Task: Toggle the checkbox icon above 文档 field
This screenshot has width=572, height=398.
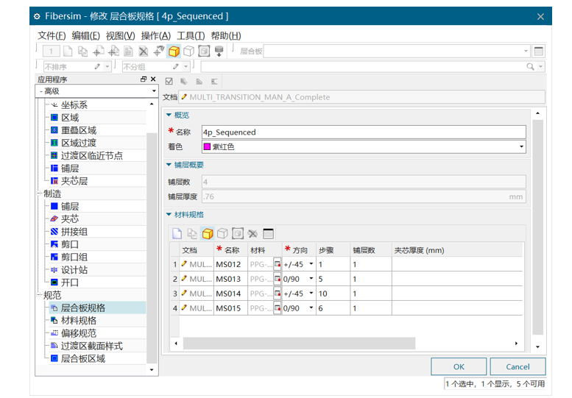Action: click(x=169, y=81)
